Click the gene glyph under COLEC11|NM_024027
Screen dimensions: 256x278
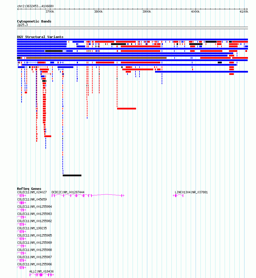pyautogui.click(x=21, y=196)
